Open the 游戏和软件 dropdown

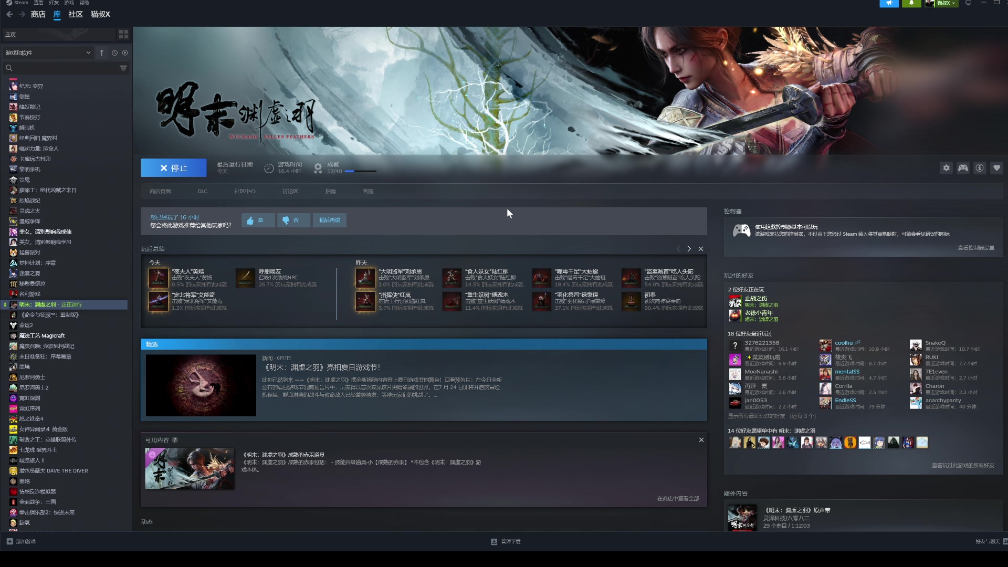coord(48,52)
